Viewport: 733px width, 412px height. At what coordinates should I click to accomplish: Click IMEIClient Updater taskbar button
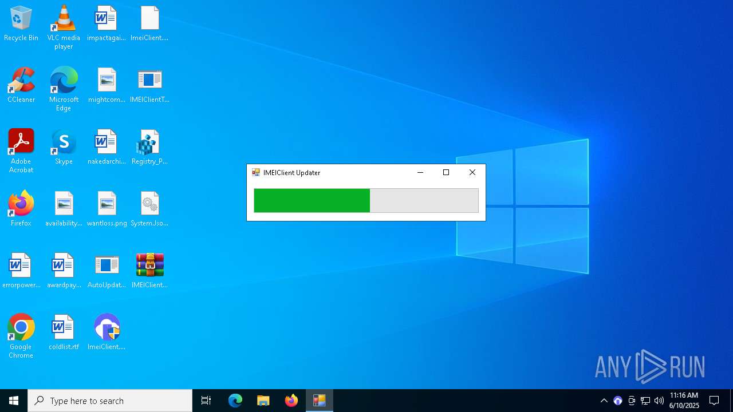tap(319, 401)
